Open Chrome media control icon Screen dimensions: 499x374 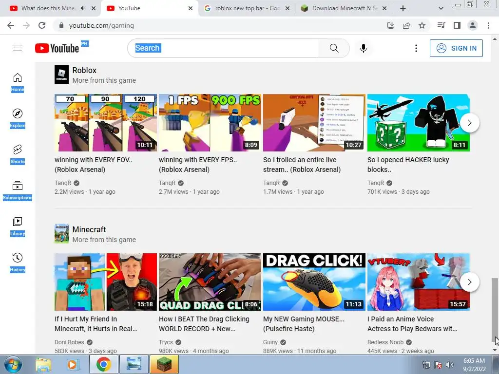441,25
